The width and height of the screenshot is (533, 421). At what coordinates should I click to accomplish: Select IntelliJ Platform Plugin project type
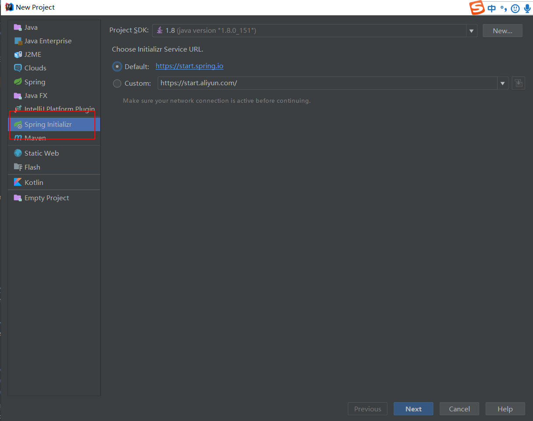(x=54, y=109)
